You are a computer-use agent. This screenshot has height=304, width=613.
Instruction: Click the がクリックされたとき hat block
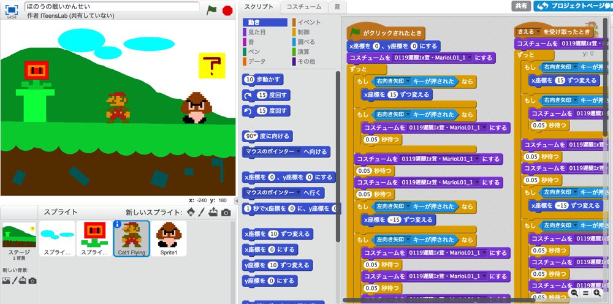(x=386, y=31)
